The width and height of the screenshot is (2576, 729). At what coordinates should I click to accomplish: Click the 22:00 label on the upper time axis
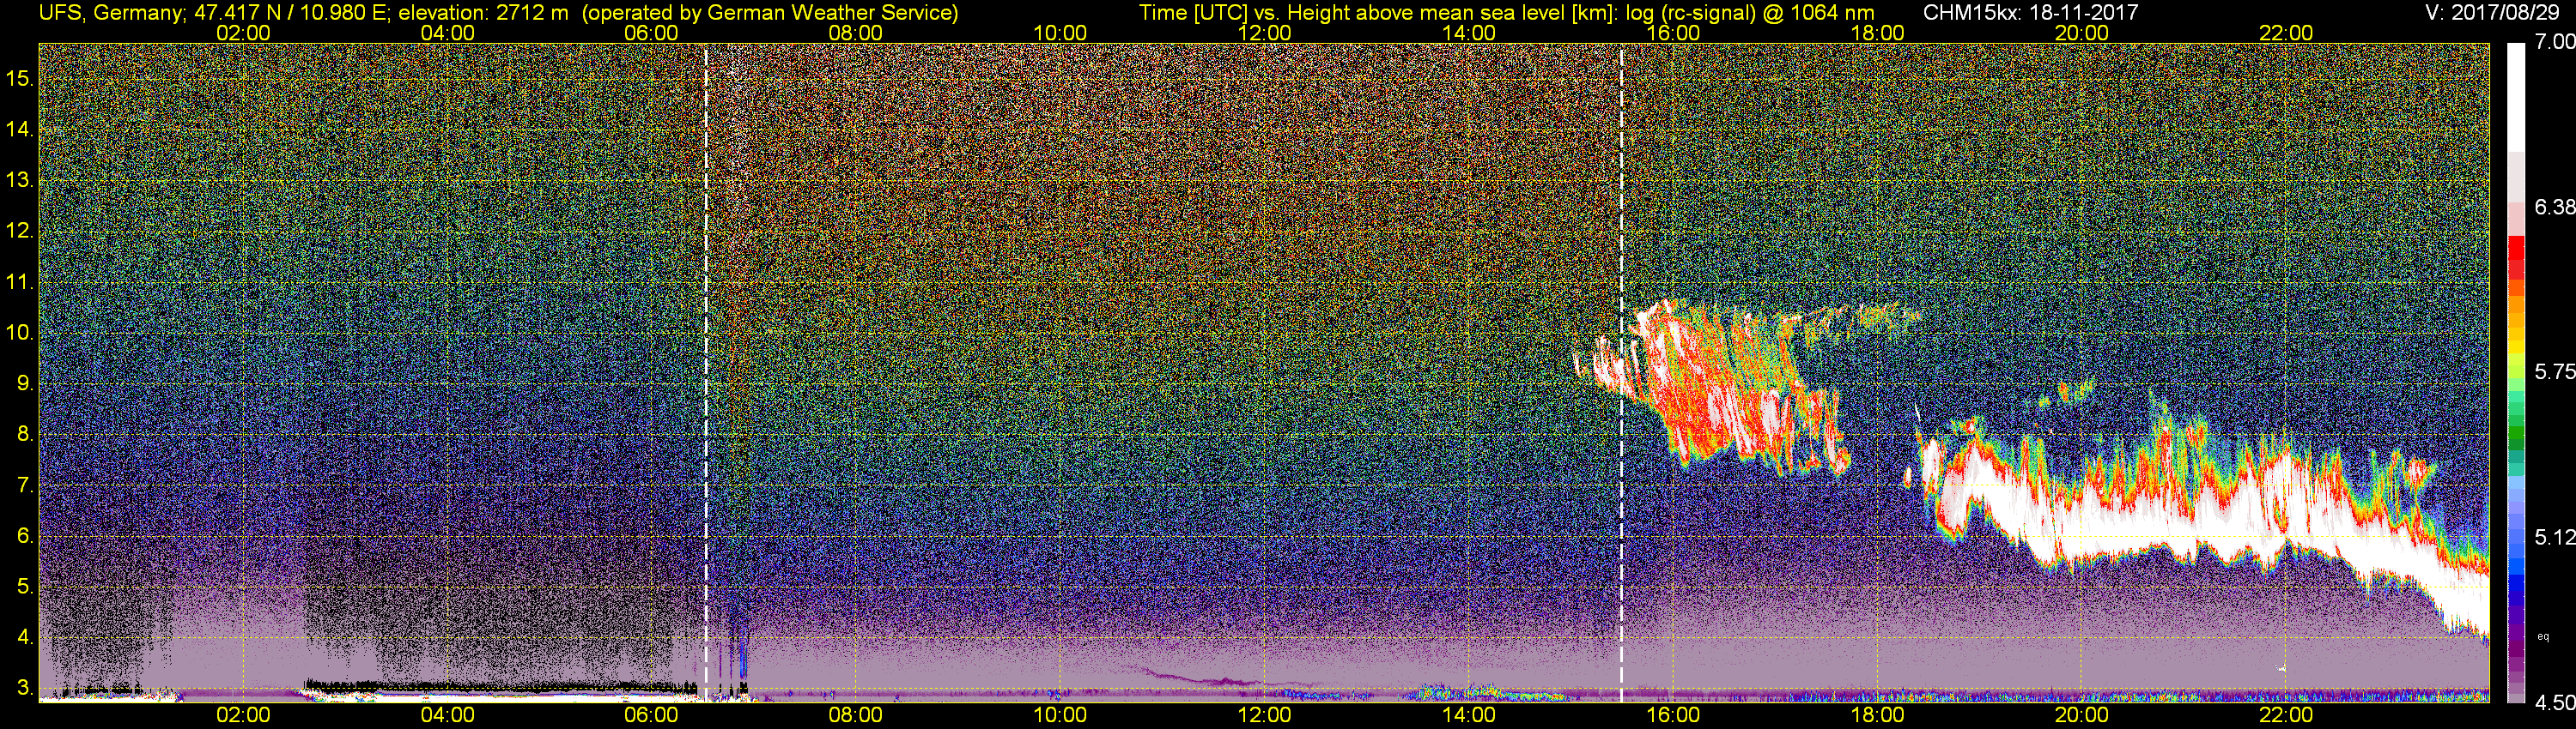[2286, 33]
